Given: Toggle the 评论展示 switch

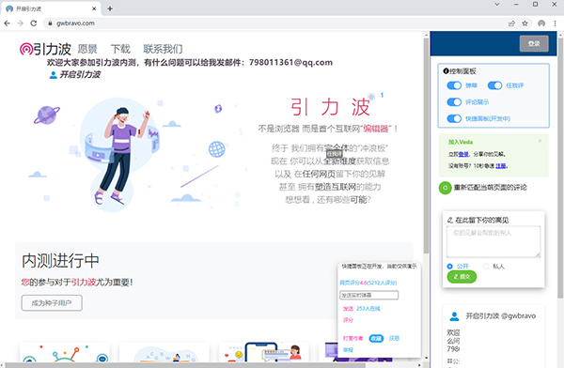Looking at the screenshot, I should (454, 102).
